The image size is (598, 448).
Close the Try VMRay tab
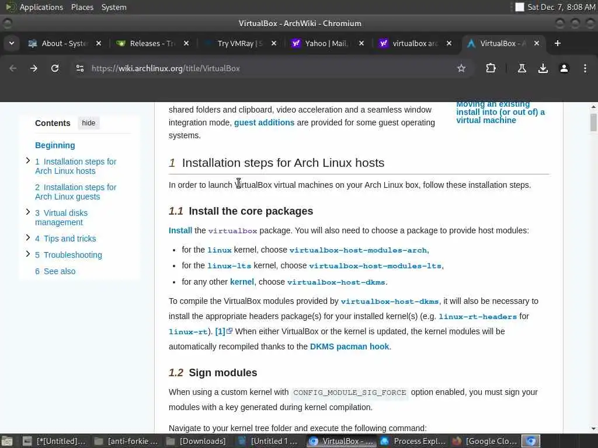point(274,43)
